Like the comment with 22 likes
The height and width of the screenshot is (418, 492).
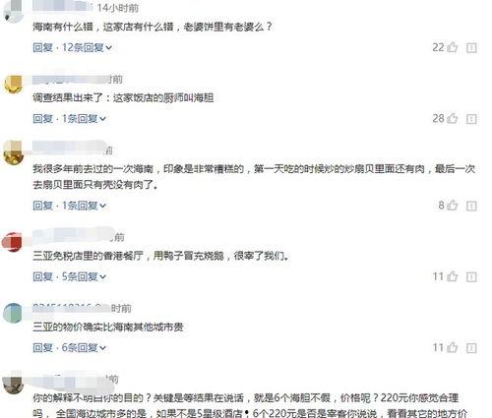(453, 47)
